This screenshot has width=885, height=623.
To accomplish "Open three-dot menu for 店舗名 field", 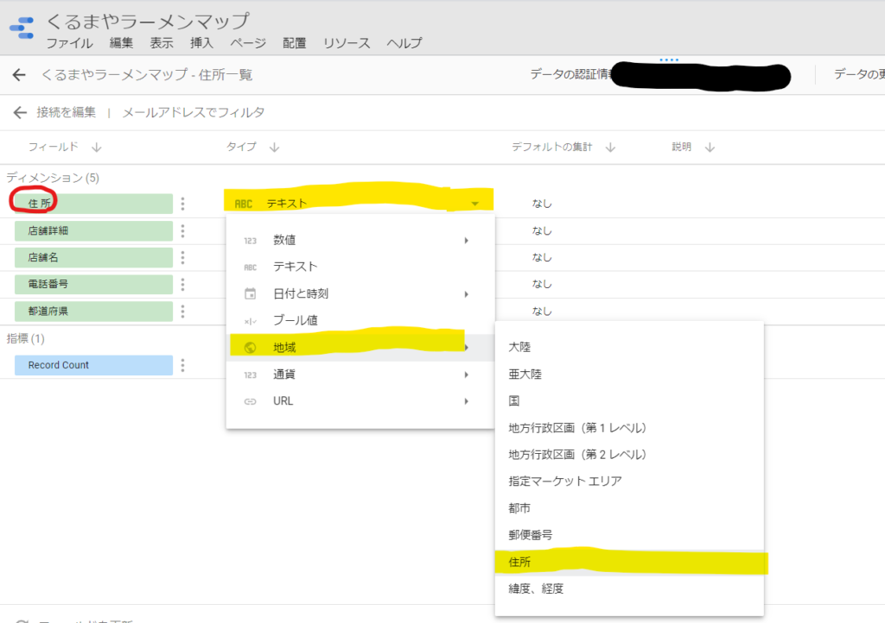I will (x=182, y=257).
